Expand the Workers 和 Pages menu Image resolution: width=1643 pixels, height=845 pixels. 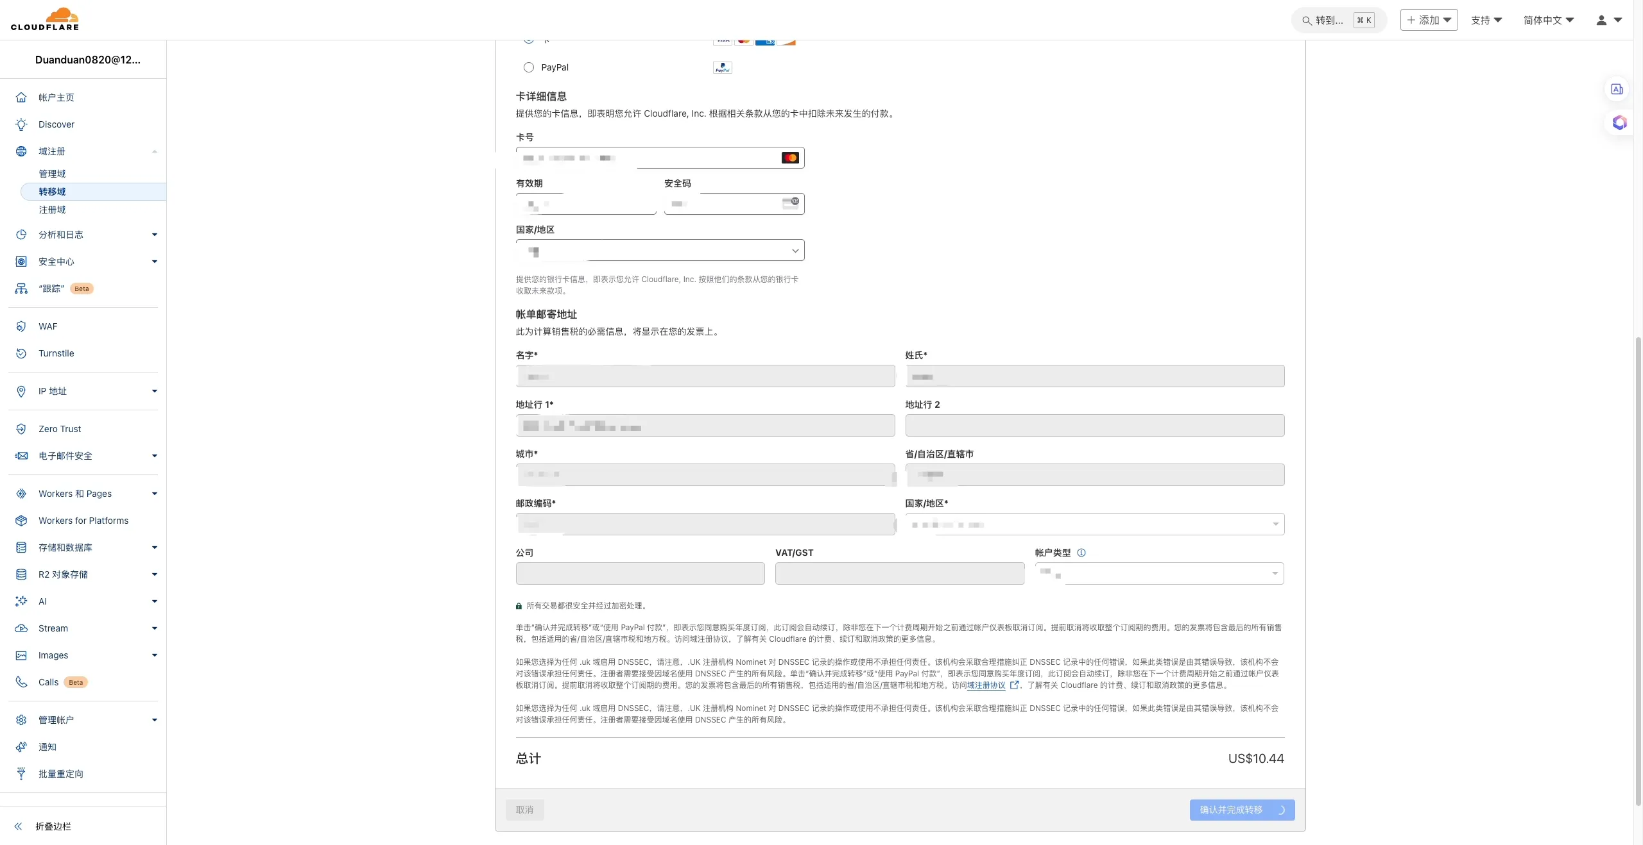(x=154, y=494)
